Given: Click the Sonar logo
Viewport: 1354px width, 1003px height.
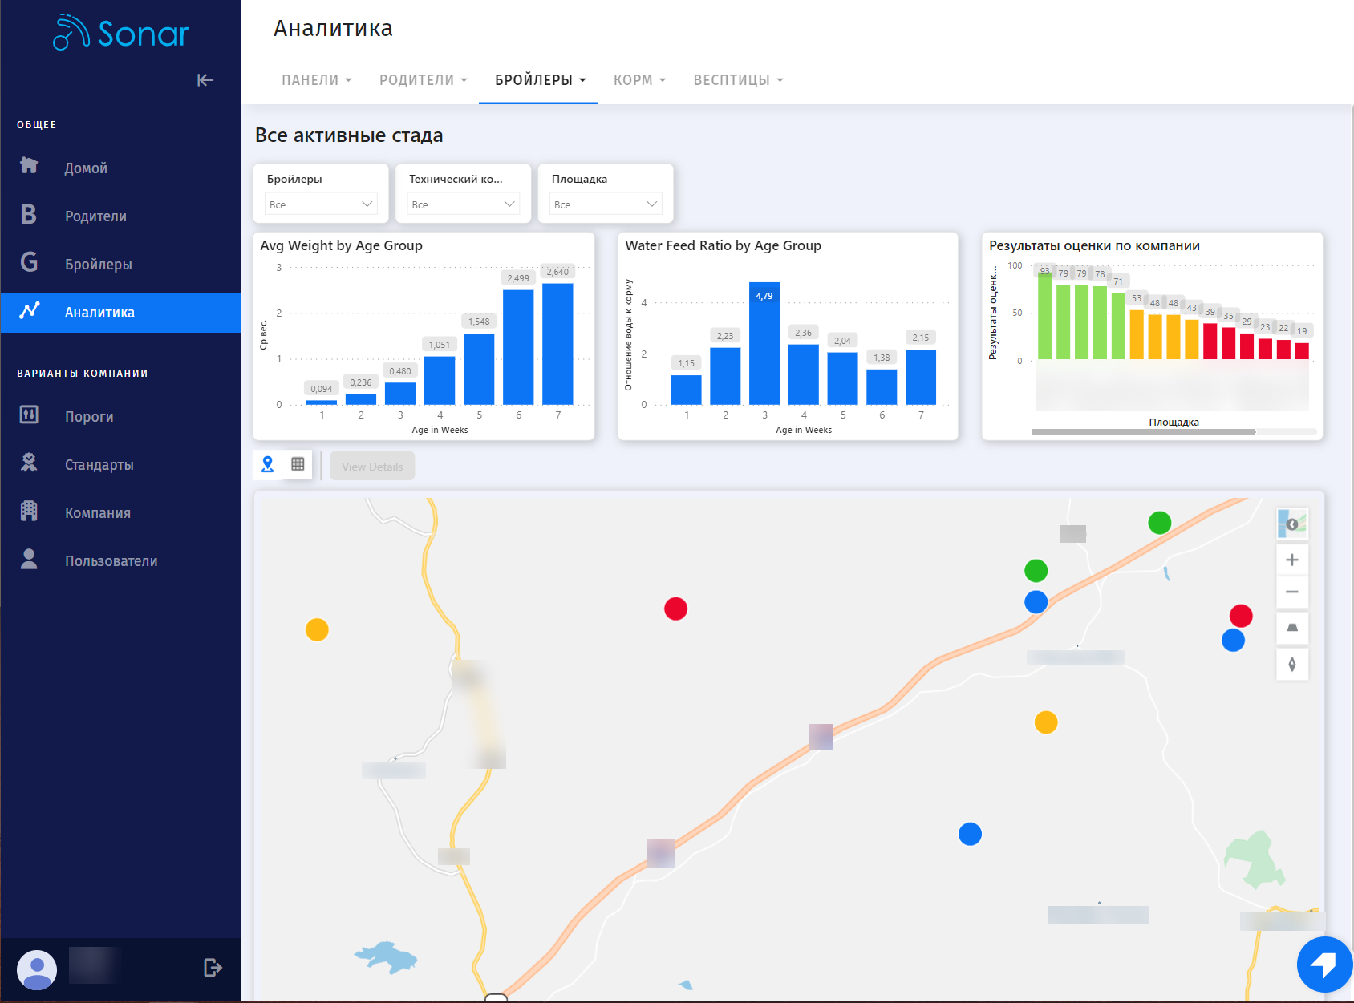Looking at the screenshot, I should pos(121,33).
